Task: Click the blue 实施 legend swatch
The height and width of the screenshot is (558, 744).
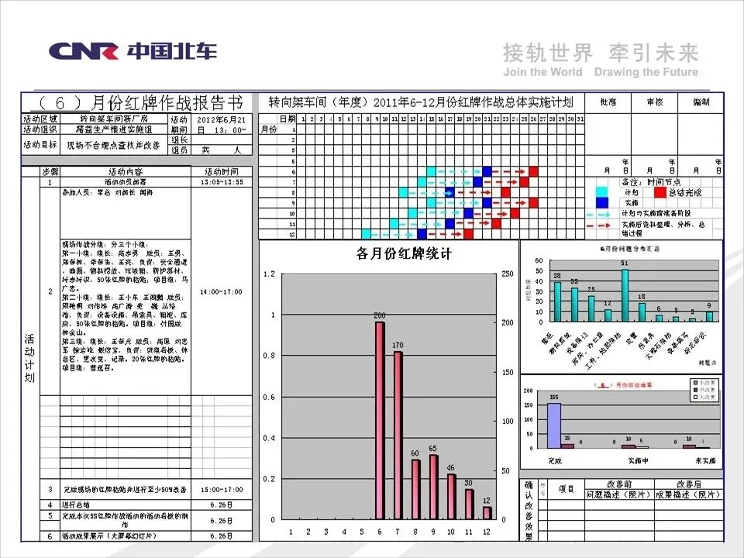Action: coord(601,203)
